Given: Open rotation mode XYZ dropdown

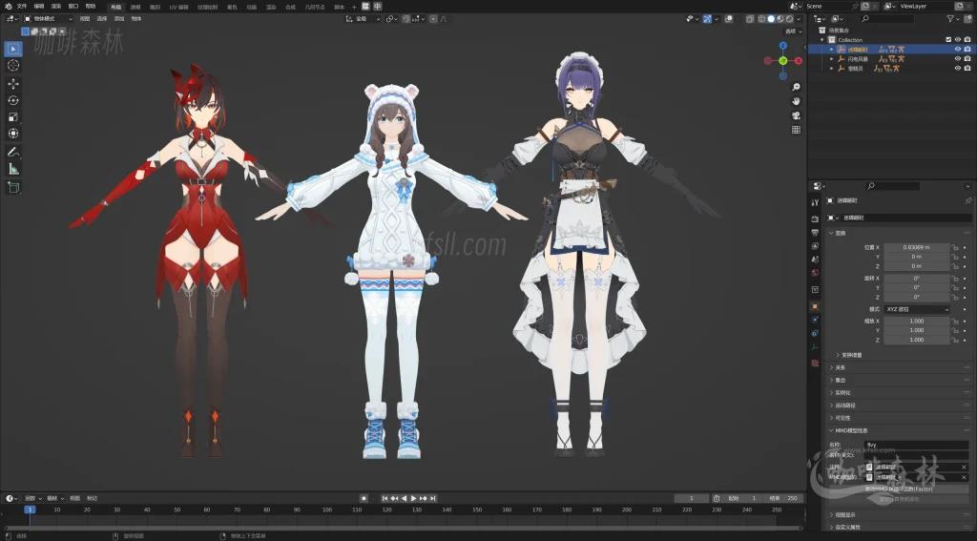Looking at the screenshot, I should pyautogui.click(x=917, y=309).
